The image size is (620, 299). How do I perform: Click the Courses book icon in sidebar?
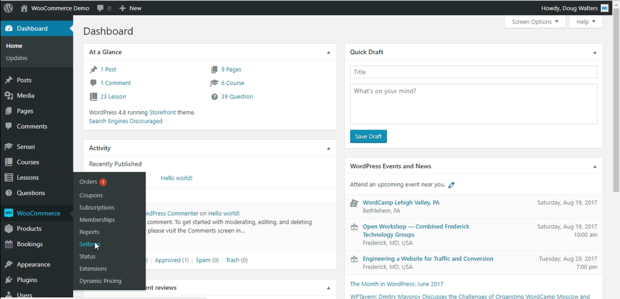9,162
